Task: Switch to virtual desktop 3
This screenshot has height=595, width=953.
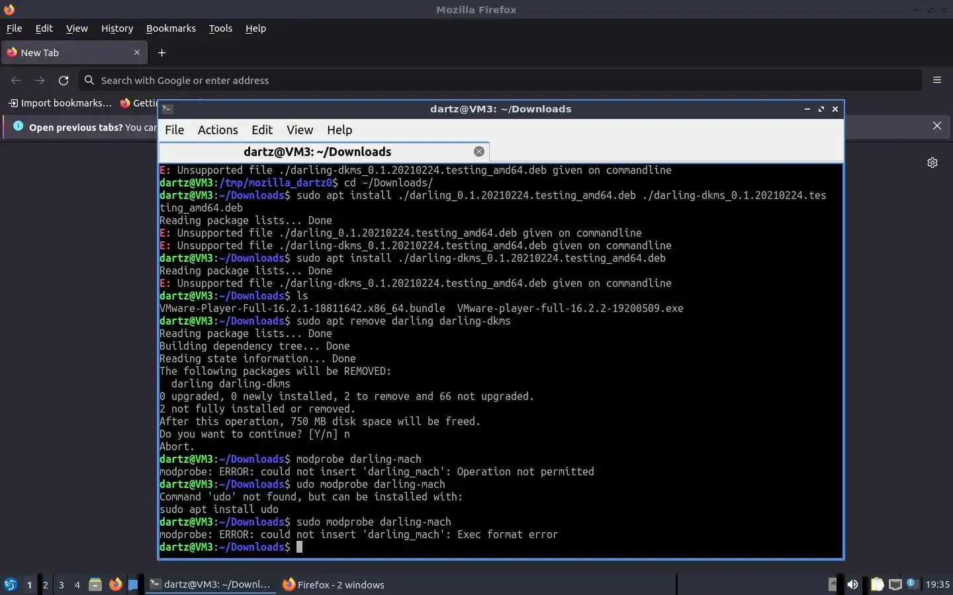Action: [62, 584]
